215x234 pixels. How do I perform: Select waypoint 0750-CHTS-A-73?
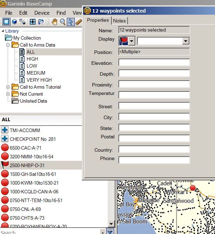27,218
